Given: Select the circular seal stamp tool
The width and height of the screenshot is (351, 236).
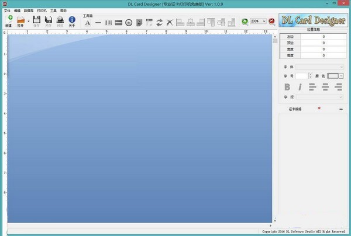Looking at the screenshot, I should pyautogui.click(x=129, y=23).
